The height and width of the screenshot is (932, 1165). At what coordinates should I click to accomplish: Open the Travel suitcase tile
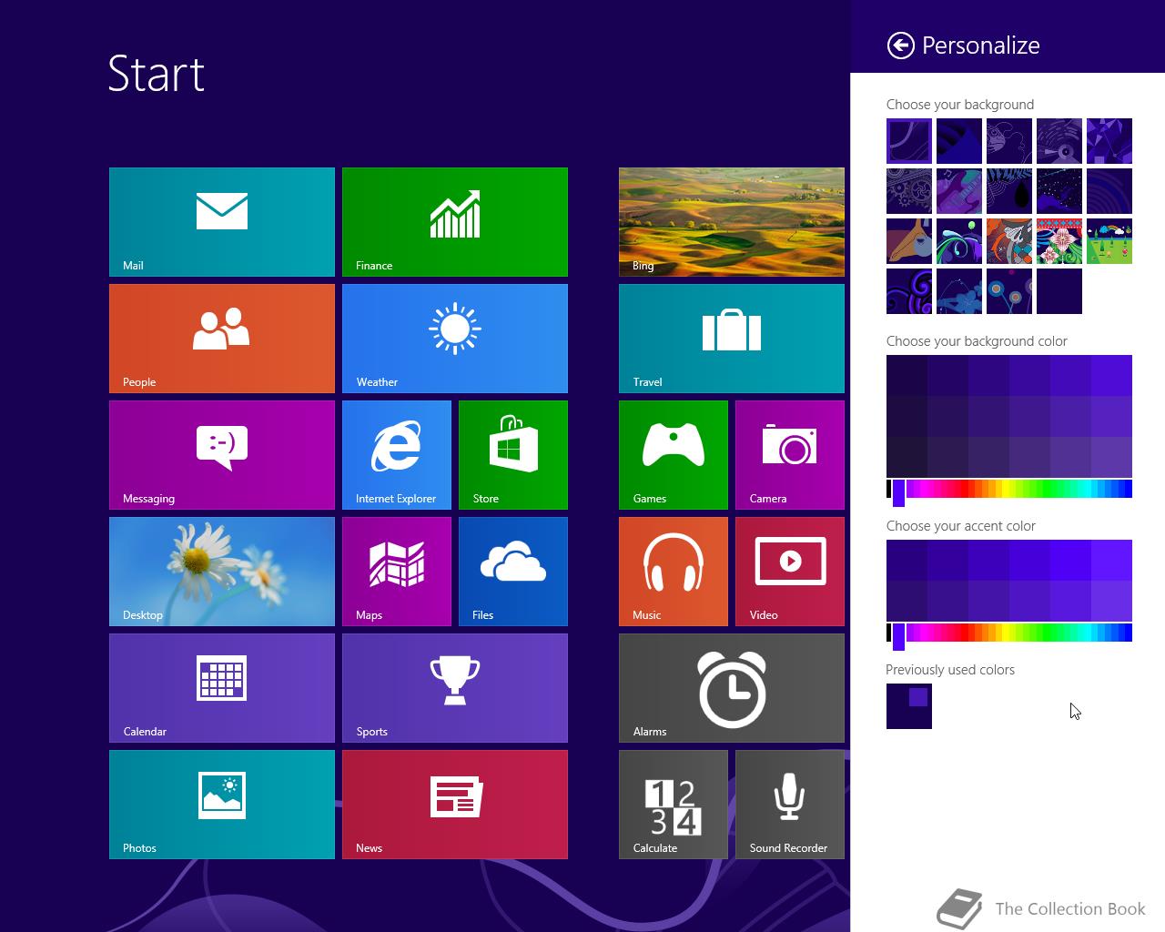pos(732,339)
